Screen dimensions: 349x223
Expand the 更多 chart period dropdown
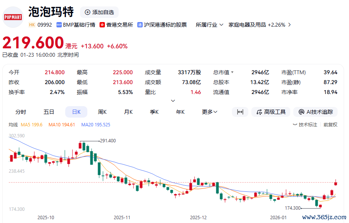(209, 112)
